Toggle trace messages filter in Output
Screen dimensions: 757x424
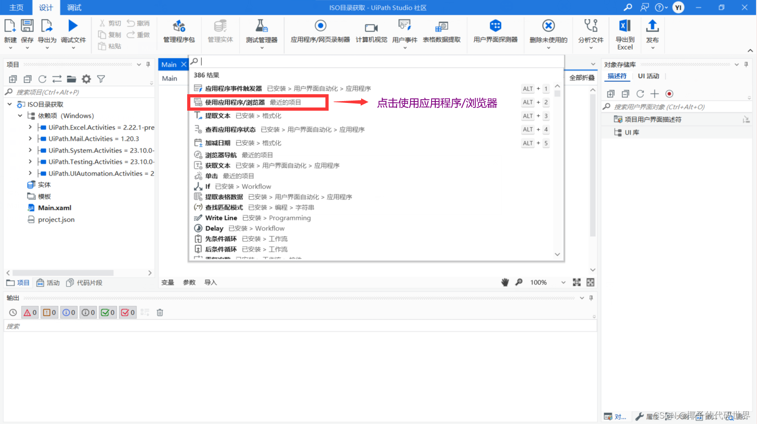point(88,312)
